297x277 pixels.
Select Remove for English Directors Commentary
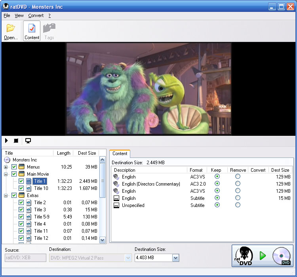click(x=238, y=184)
